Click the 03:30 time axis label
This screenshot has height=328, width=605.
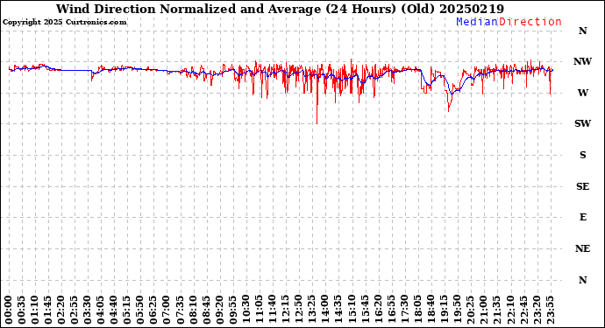coord(88,310)
